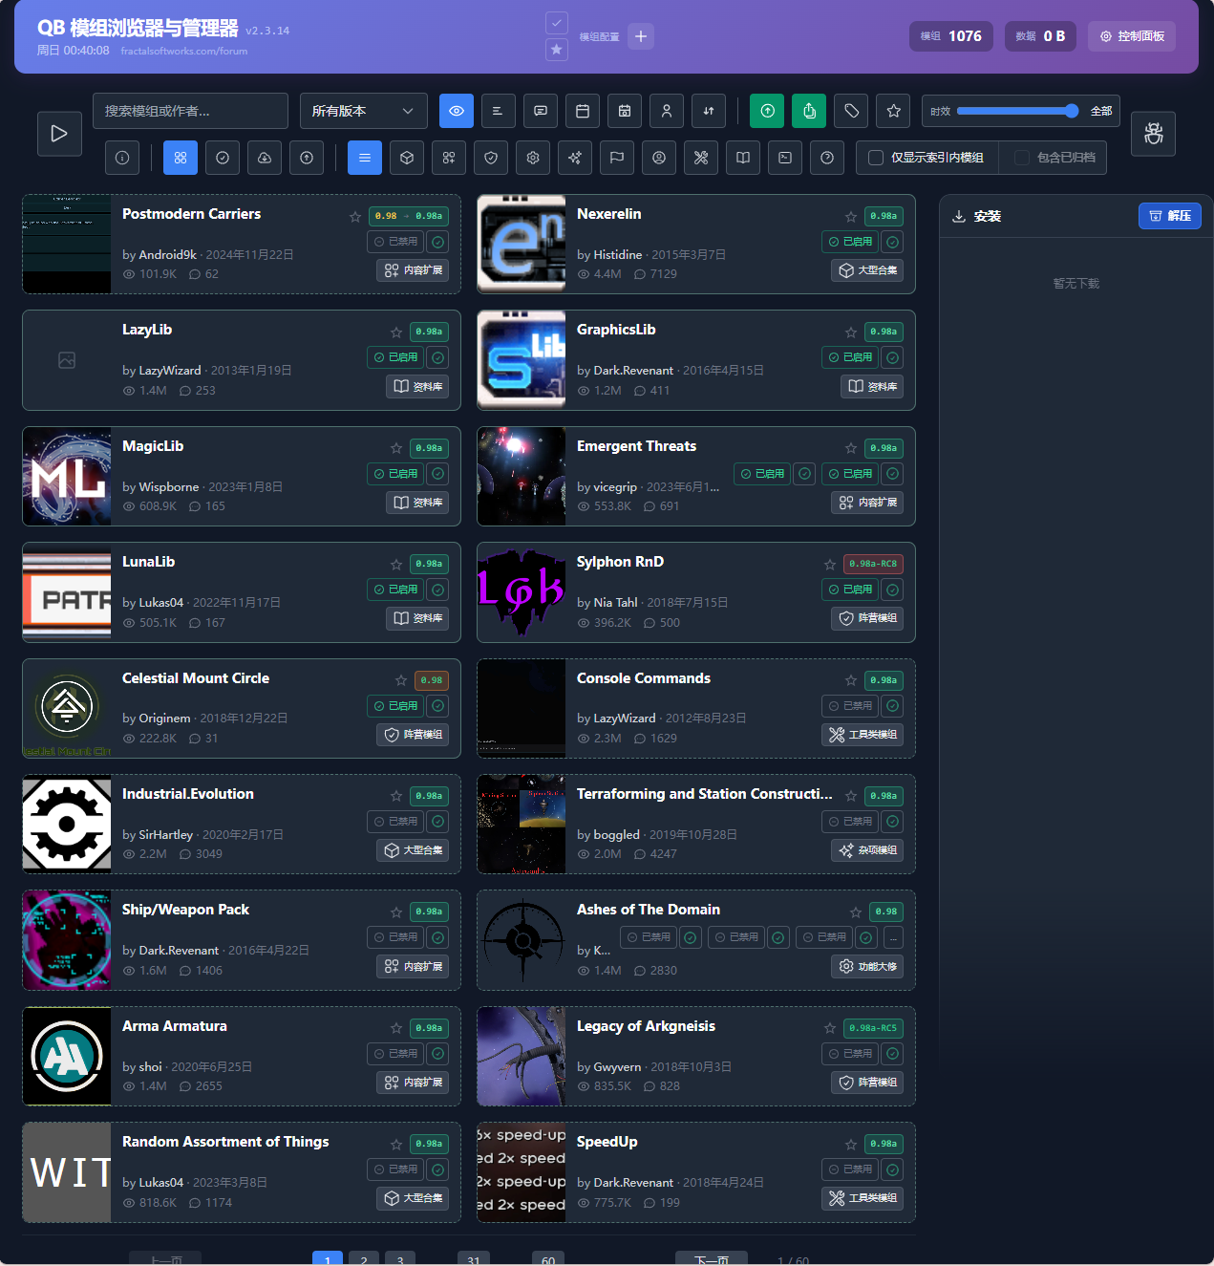The image size is (1214, 1266).
Task: Expand the ellipsis on Ashes of The Domain
Action: tap(893, 938)
